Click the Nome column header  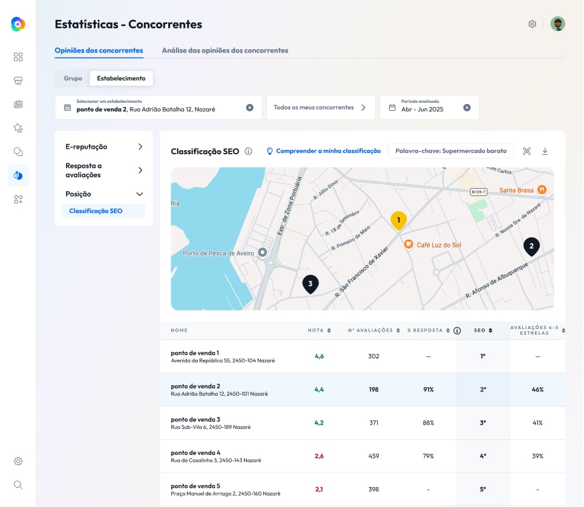coord(179,330)
